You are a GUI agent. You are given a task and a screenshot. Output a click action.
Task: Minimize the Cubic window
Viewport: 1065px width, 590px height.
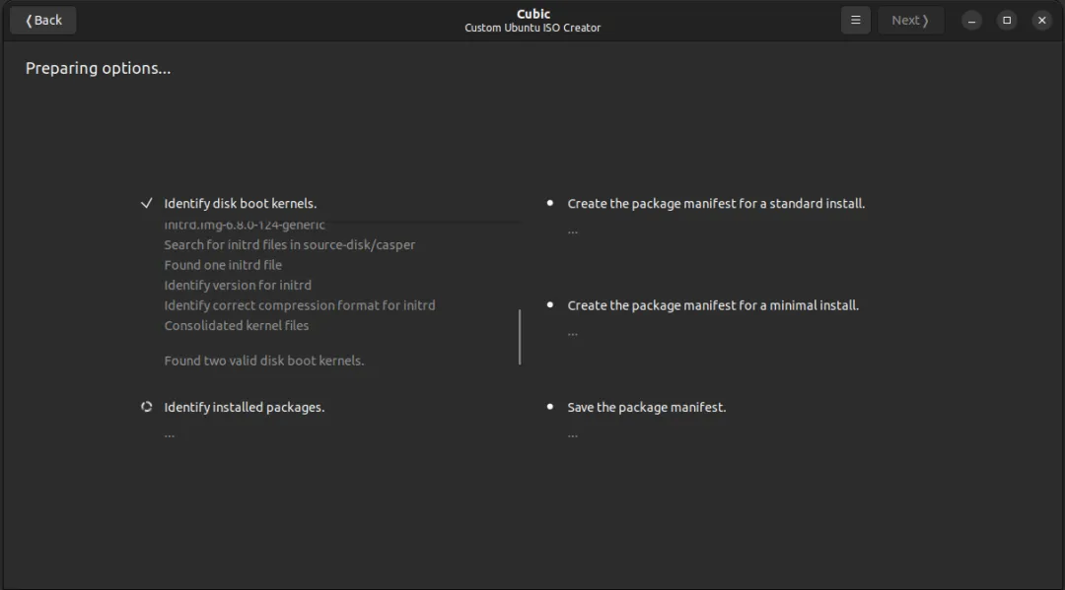(971, 21)
